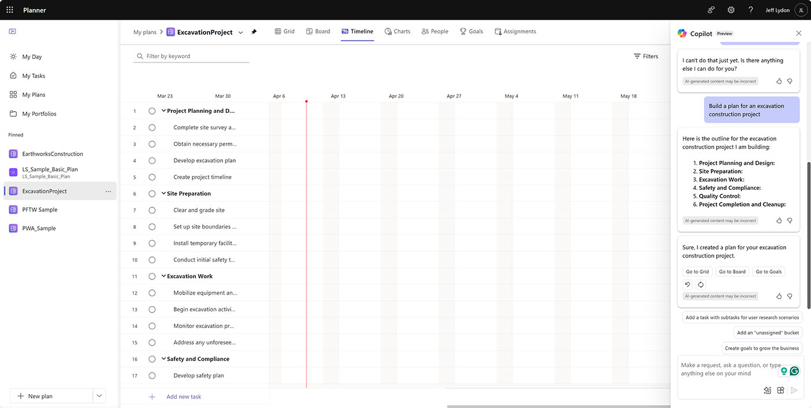This screenshot has width=811, height=408.
Task: Mark Obtain necessary permits task complete
Action: pos(152,144)
